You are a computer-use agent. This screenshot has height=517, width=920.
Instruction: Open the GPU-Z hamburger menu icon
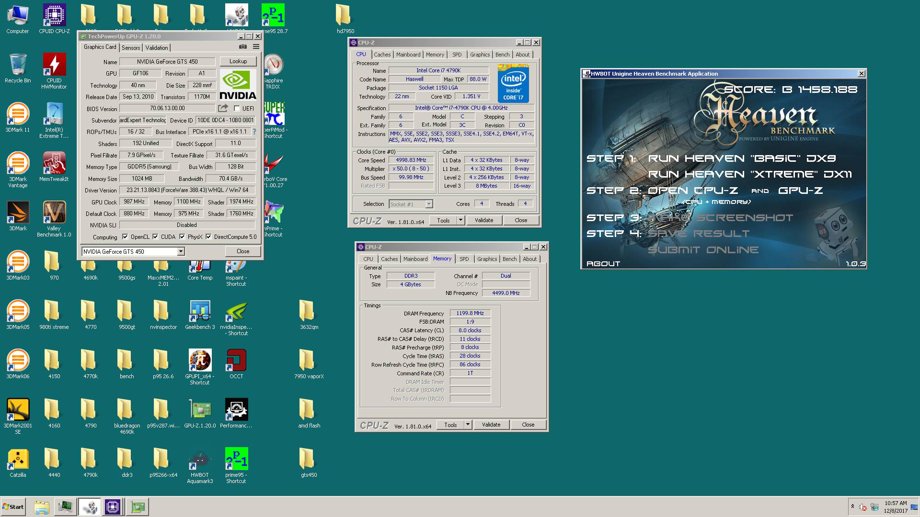coord(256,47)
